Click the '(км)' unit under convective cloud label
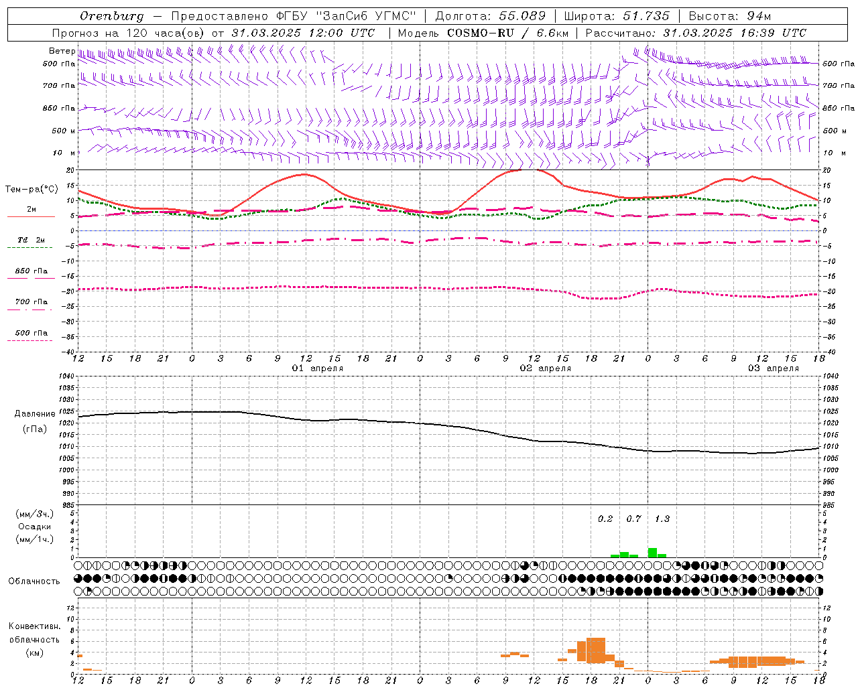The width and height of the screenshot is (858, 686). pyautogui.click(x=34, y=653)
